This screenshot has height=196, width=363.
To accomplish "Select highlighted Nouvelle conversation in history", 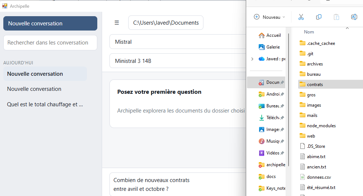I will 45,74.
